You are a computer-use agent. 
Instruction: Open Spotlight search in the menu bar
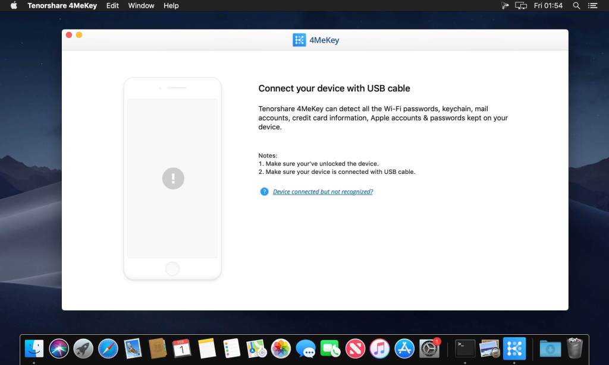pyautogui.click(x=576, y=5)
